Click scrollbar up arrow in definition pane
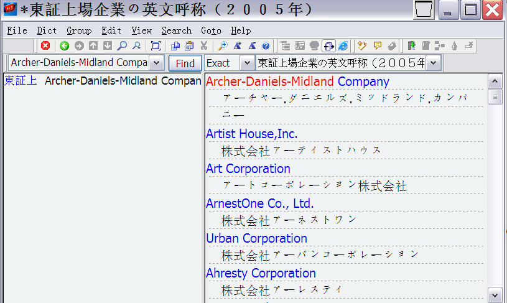 coord(495,81)
